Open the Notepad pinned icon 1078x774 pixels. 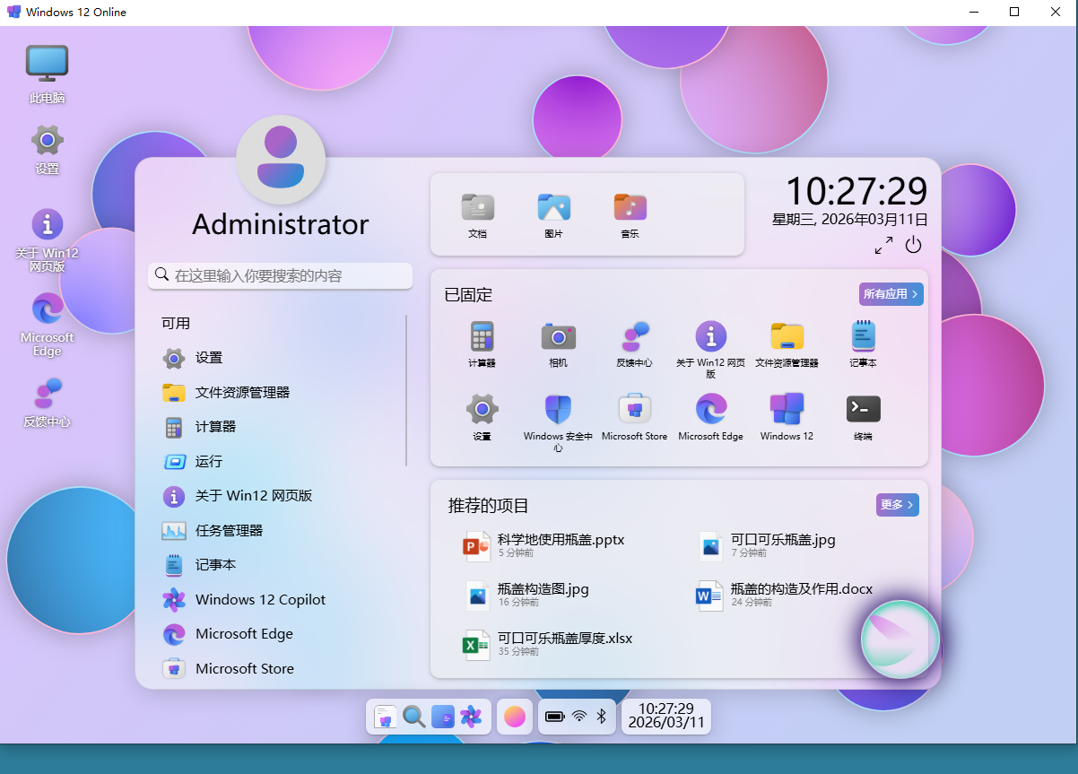pyautogui.click(x=863, y=337)
